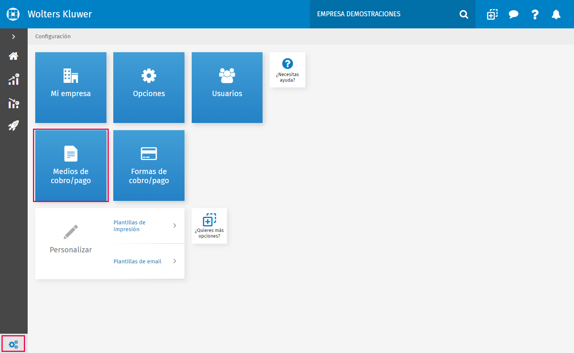
Task: Open the chat bubble icon
Action: [x=513, y=14]
